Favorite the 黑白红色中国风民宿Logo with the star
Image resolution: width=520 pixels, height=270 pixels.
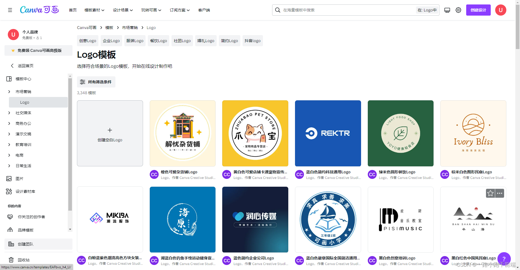[490, 193]
